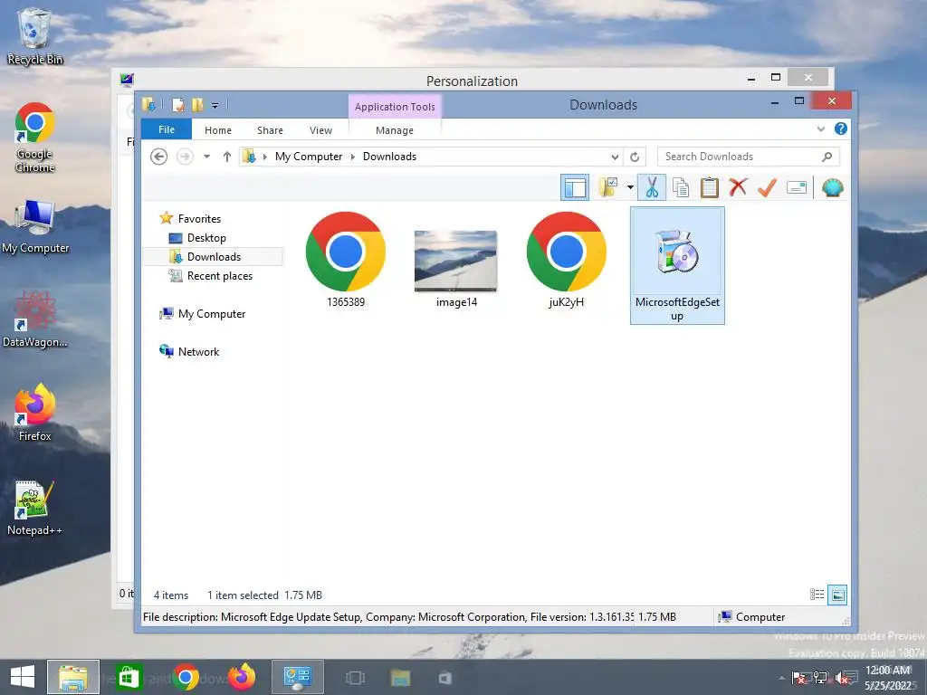Select the MicrosoftEdgeSetup installer file
927x695 pixels.
(677, 265)
